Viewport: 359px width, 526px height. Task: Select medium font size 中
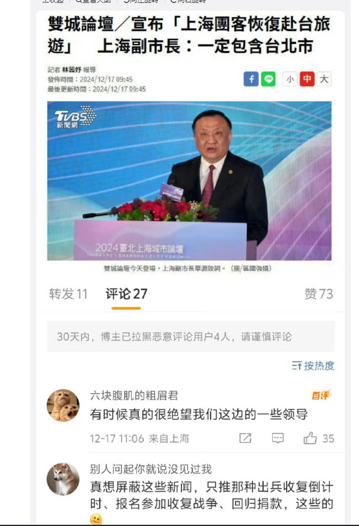307,79
